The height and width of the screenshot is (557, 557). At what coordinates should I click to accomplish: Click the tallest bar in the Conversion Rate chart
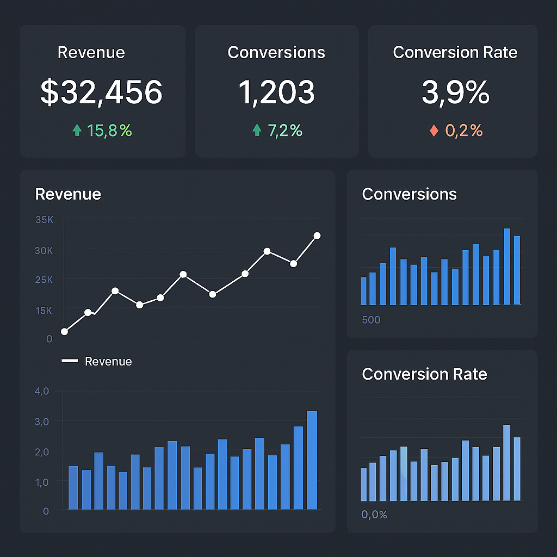(506, 462)
